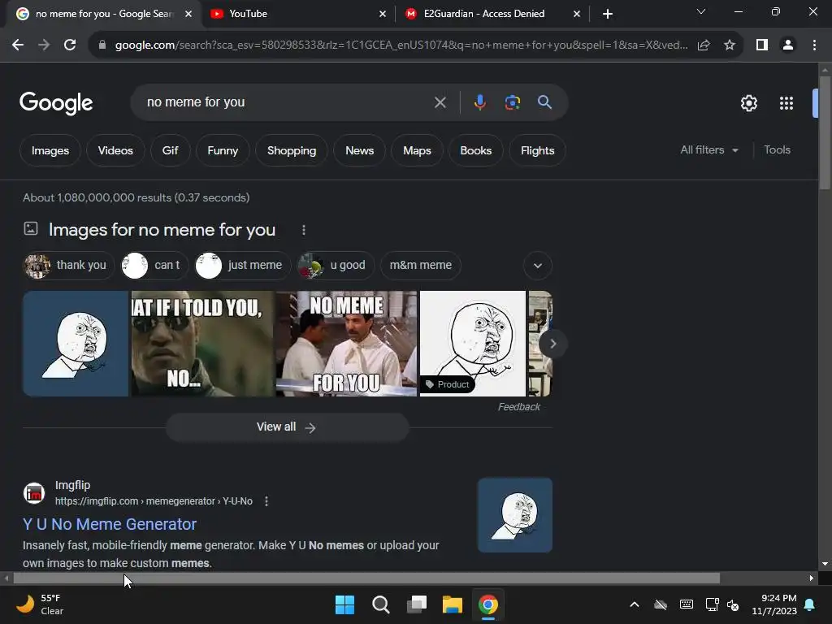Switch to the YouTube tab

click(297, 14)
